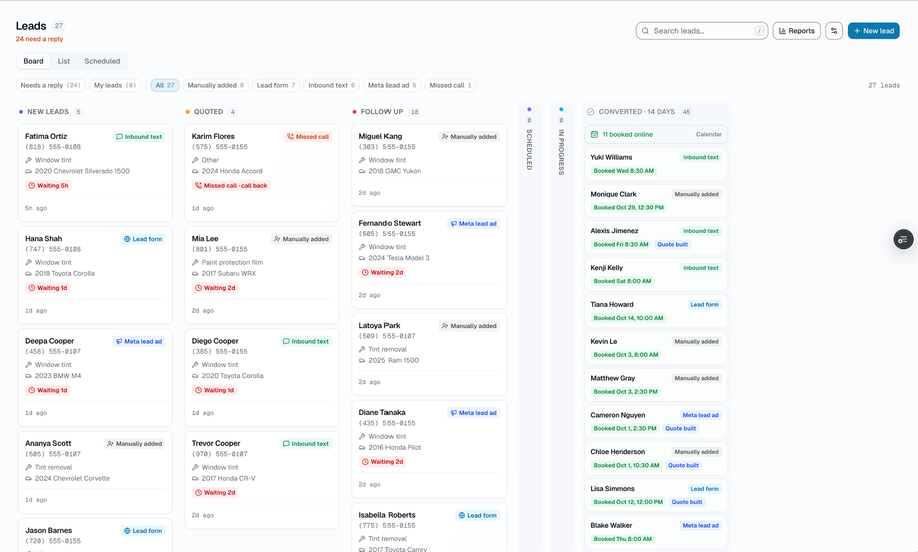Click the person icon on Mia Lee tag

tap(277, 239)
